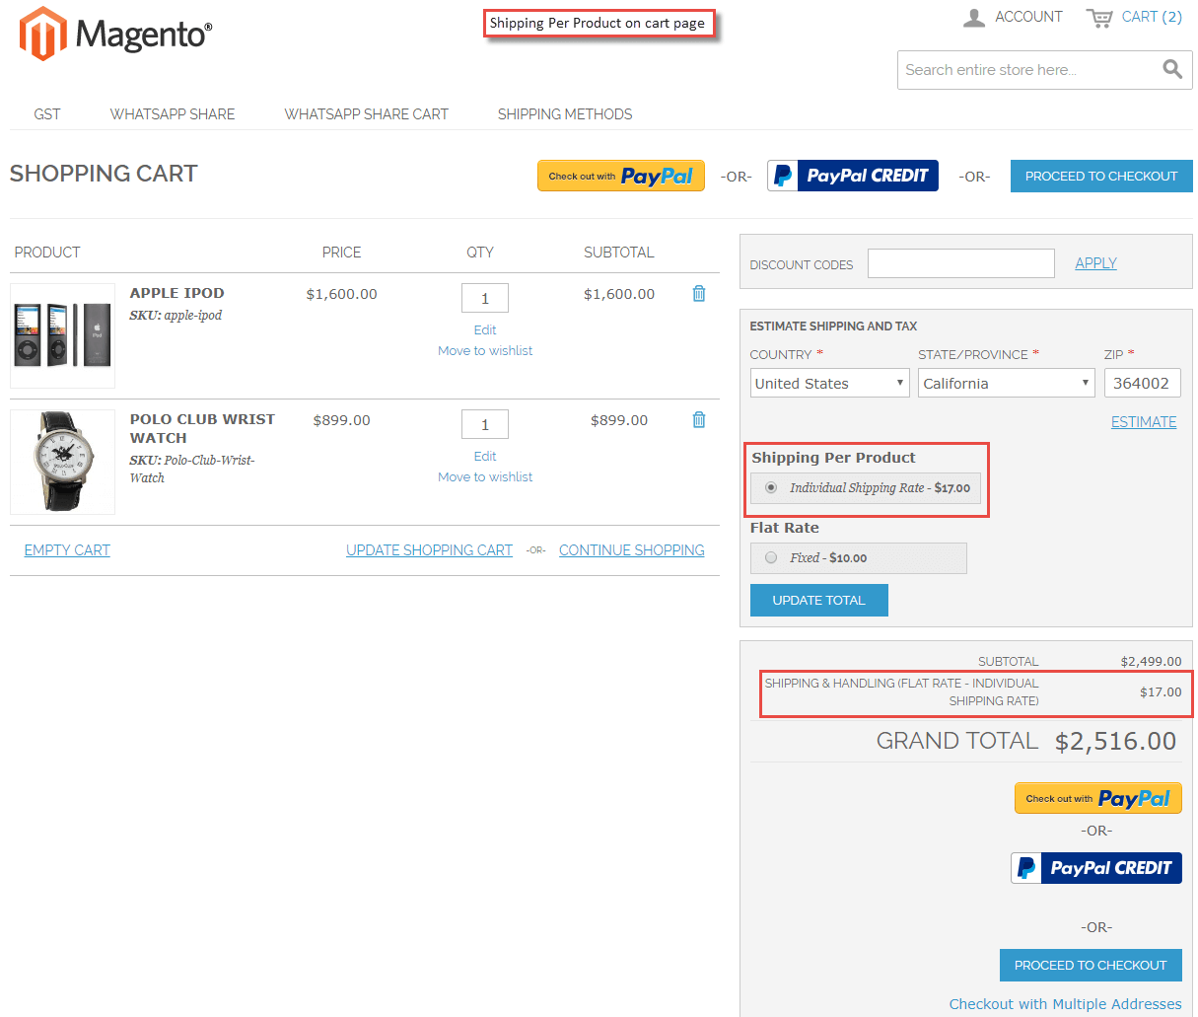The height and width of the screenshot is (1017, 1198).
Task: Focus the Apple iPod quantity field
Action: (485, 298)
